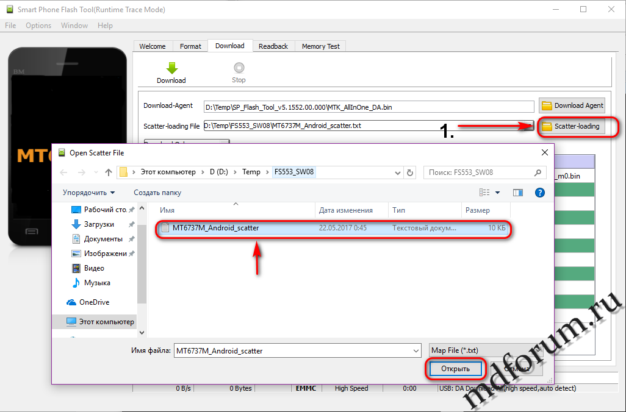Click the pin icon next to Загрузки
Viewport: 626px width, 412px height.
pyautogui.click(x=131, y=224)
